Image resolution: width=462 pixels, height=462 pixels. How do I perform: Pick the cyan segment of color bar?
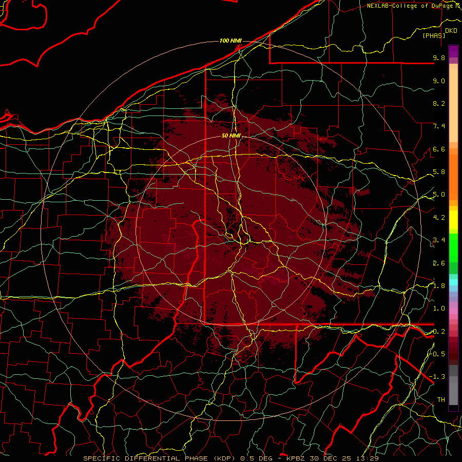[x=453, y=282]
